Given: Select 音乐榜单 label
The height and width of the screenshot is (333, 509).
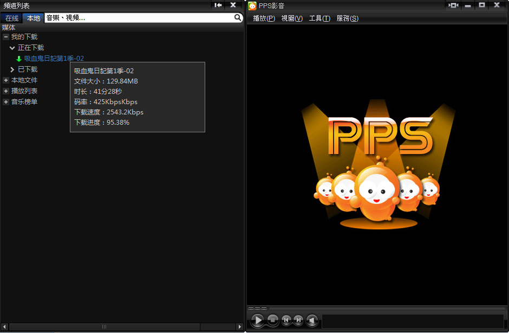Looking at the screenshot, I should tap(24, 102).
